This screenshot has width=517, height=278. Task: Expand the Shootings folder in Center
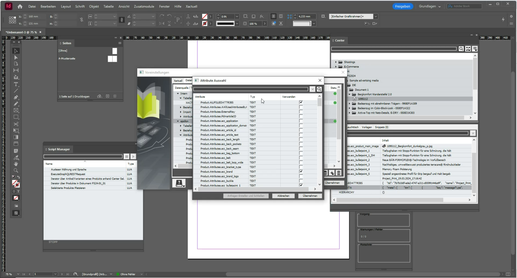pyautogui.click(x=336, y=62)
